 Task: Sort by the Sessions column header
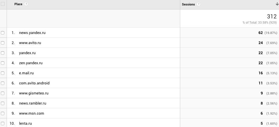(x=188, y=4)
